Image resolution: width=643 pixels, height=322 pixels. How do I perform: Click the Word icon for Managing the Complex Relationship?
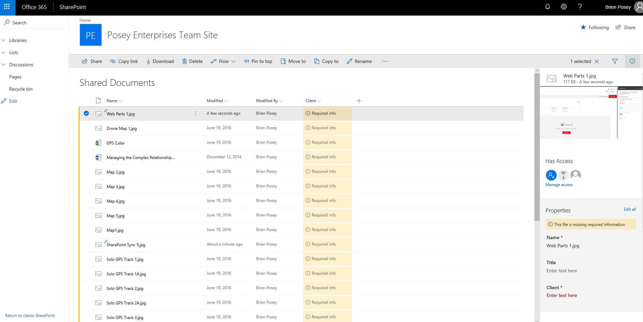[98, 157]
